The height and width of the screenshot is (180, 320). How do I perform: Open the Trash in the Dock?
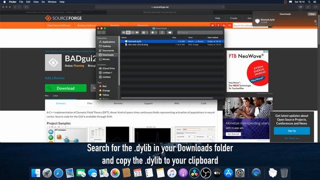284,173
